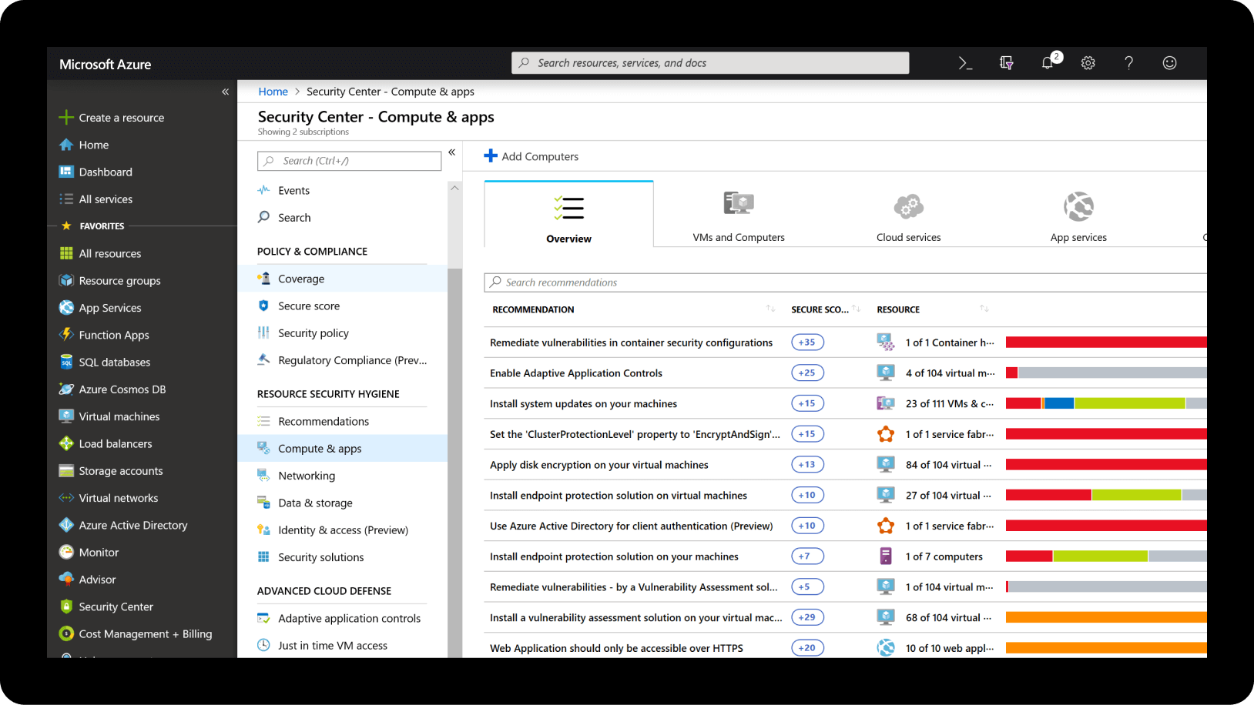
Task: Switch to the VMs and Computers tab
Action: 738,214
